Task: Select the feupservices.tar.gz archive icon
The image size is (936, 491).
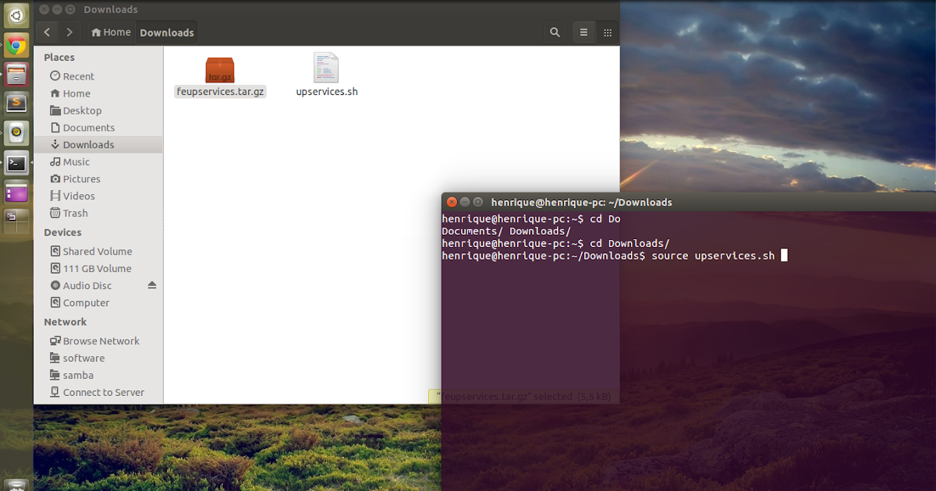Action: pos(220,69)
